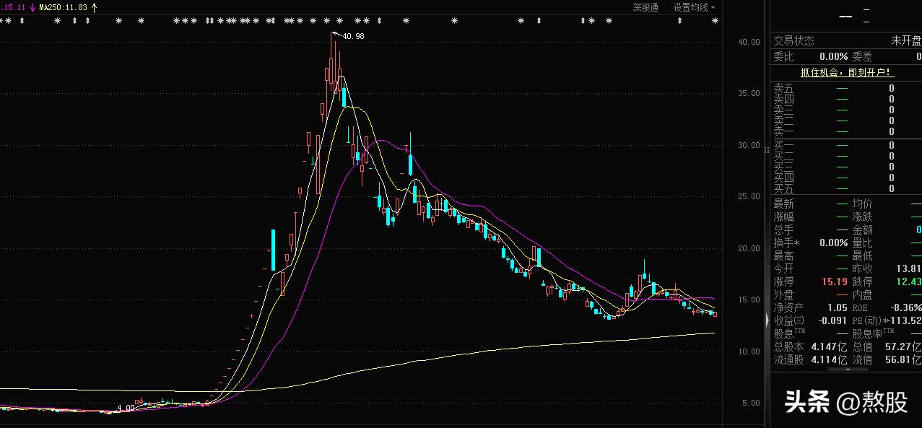Click the 涨停 limit-up price 15.19
The width and height of the screenshot is (922, 428).
coord(835,281)
